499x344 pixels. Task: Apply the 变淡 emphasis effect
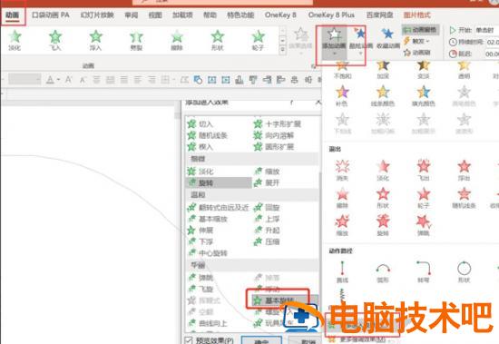click(424, 70)
